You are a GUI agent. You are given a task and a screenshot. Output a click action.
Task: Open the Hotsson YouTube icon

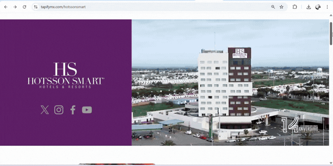[87, 110]
